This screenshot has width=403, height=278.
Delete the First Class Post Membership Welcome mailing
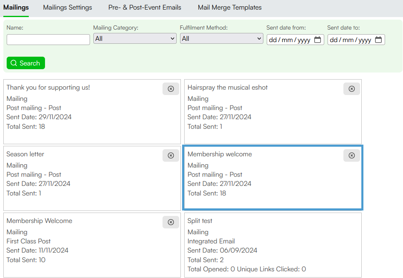click(170, 222)
